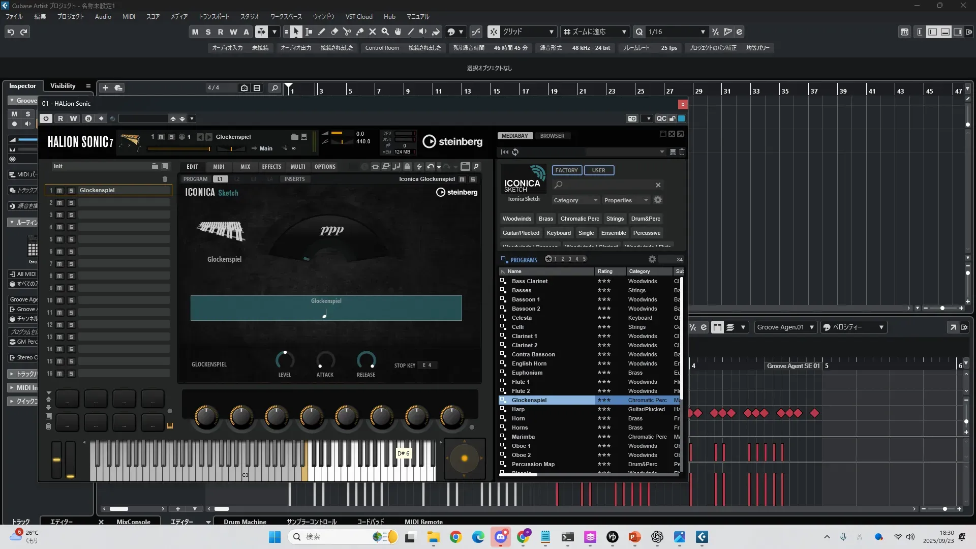976x549 pixels.
Task: Select the Glue tool
Action: (360, 32)
